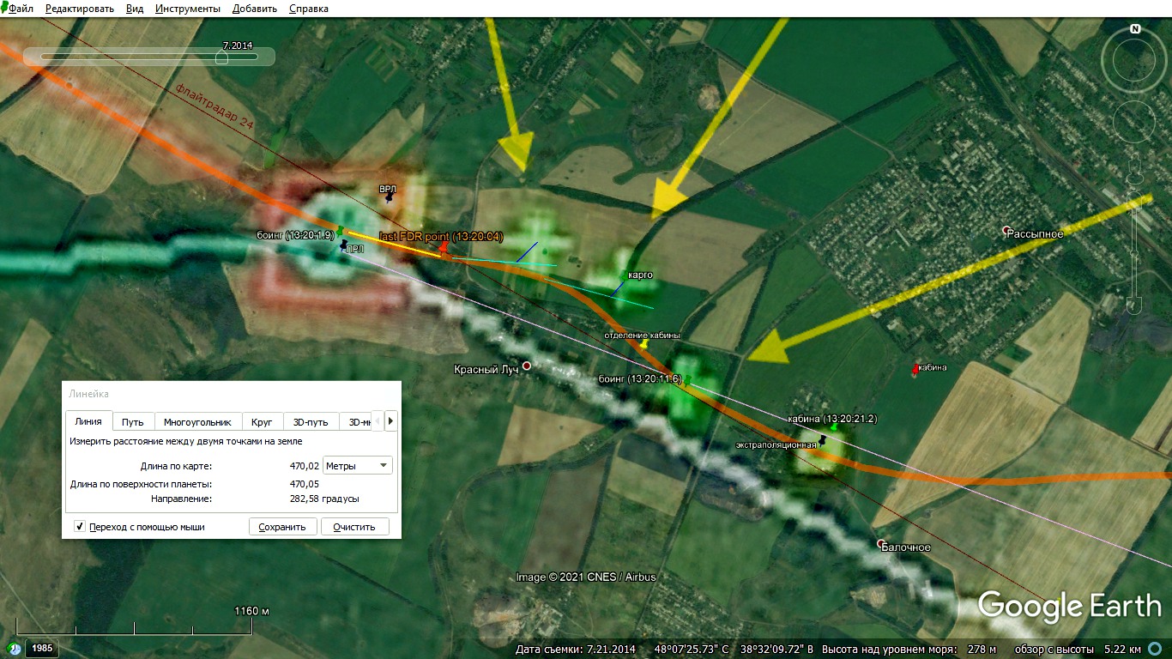Open the Инструменты menu
The height and width of the screenshot is (659, 1172).
[188, 9]
